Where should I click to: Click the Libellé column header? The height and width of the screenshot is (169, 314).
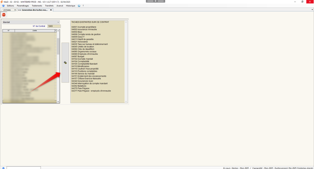pyautogui.click(x=35, y=30)
